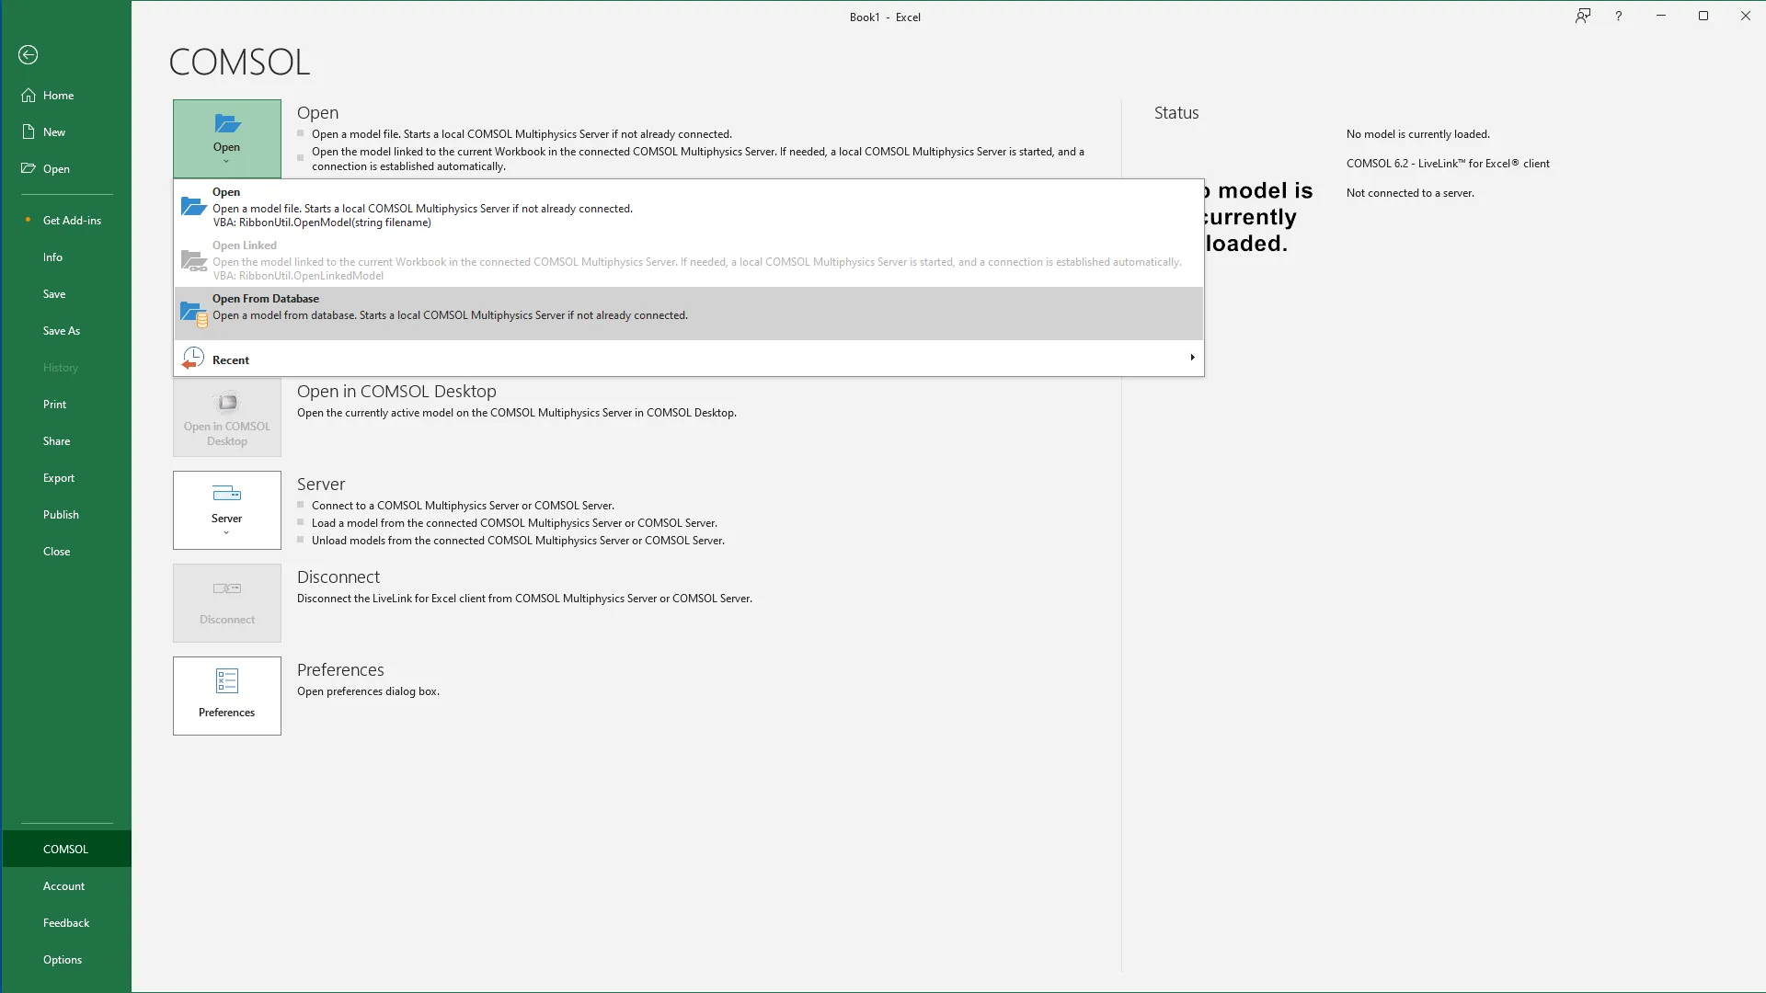Click the Server connection icon

[226, 494]
